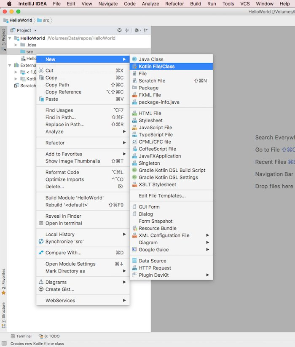Viewport: 295px width, 347px height.
Task: Click the Resource Bundle icon
Action: point(134,228)
